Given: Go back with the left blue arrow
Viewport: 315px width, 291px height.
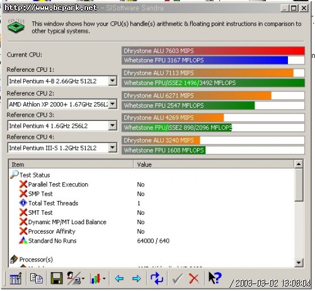Looking at the screenshot, I should pyautogui.click(x=119, y=278).
